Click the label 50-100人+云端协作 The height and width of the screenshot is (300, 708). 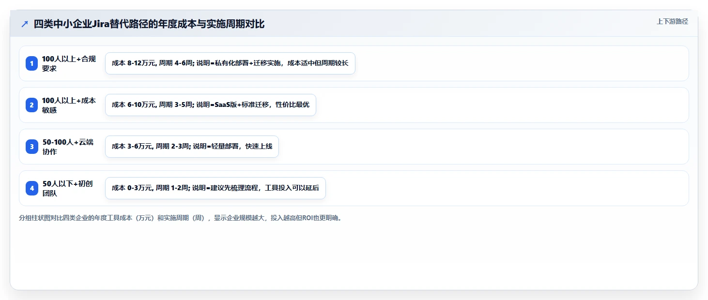click(68, 147)
